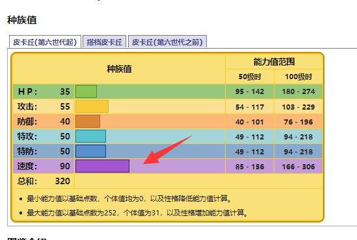This screenshot has width=357, height=240.
Task: Click the purple 速度 stat bar
Action: coord(103,166)
